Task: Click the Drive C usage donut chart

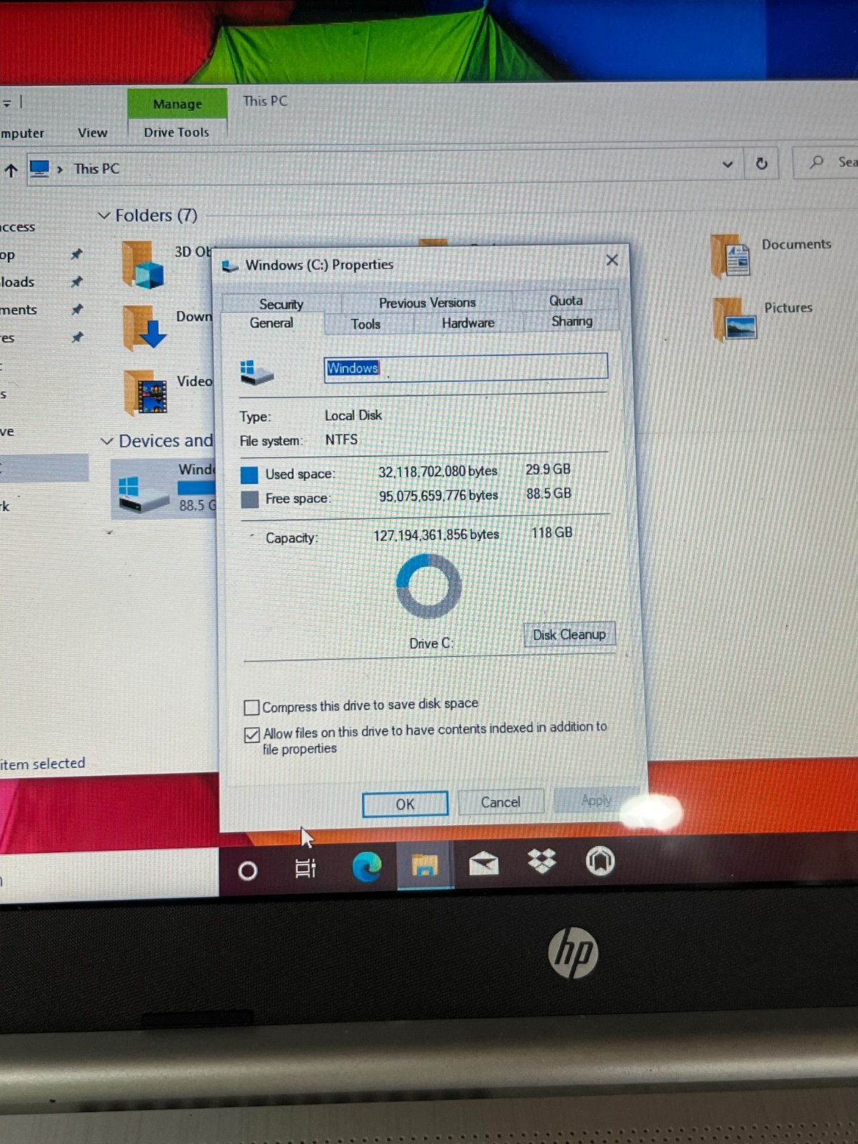Action: [429, 587]
